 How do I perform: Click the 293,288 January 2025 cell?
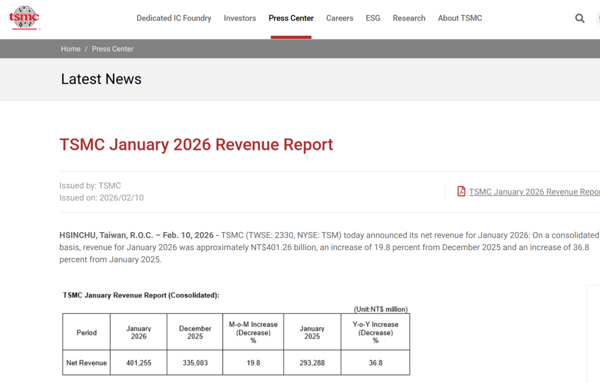tap(312, 363)
